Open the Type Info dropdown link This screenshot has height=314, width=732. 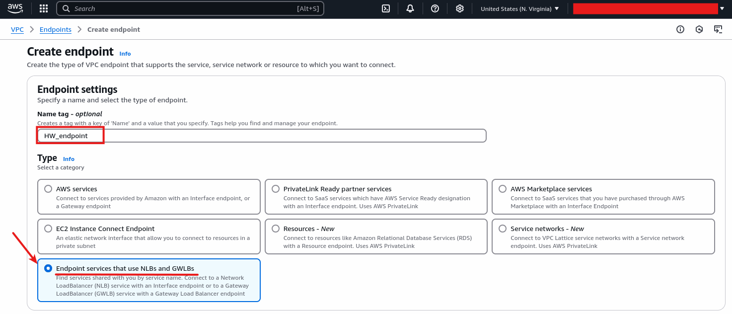pyautogui.click(x=69, y=159)
